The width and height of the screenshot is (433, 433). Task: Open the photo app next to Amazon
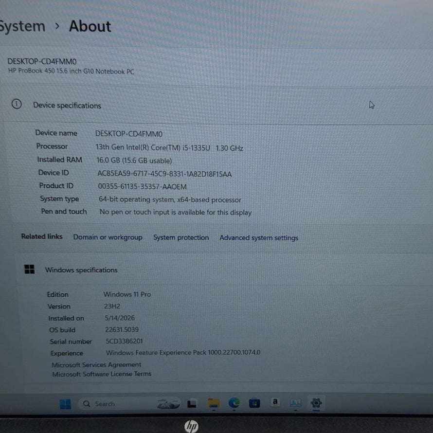[295, 403]
